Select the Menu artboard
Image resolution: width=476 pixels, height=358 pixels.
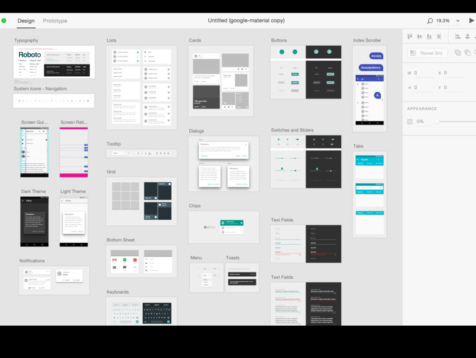[x=206, y=277]
